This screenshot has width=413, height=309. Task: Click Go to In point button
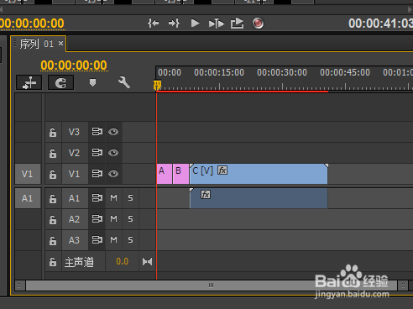pos(153,24)
